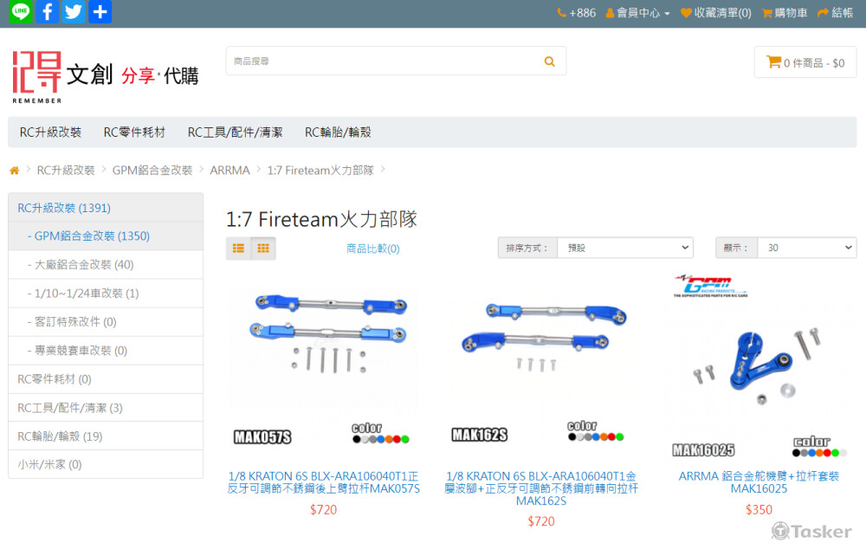The height and width of the screenshot is (549, 866).
Task: Click the green plus share icon
Action: [100, 11]
